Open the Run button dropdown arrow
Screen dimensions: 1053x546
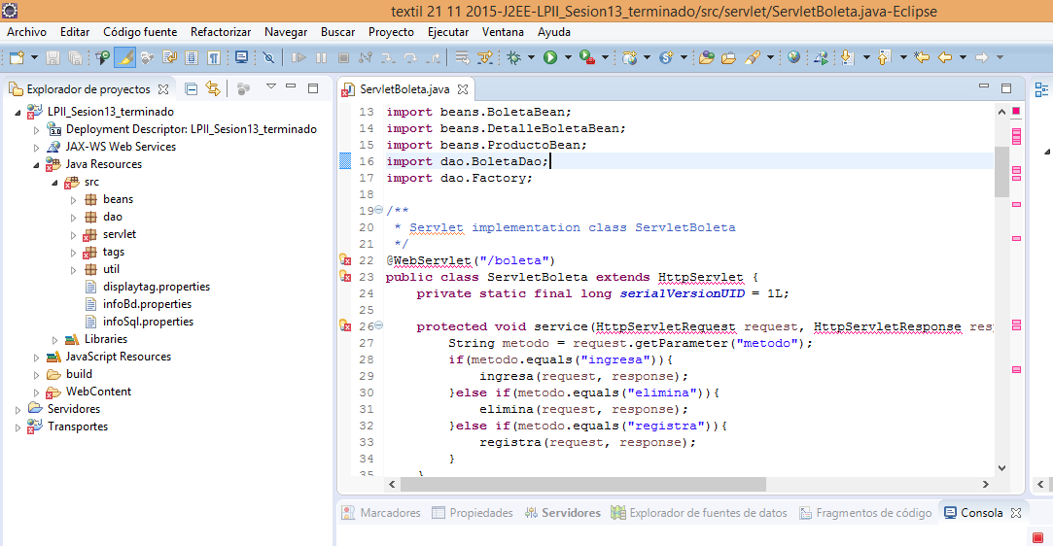click(566, 58)
